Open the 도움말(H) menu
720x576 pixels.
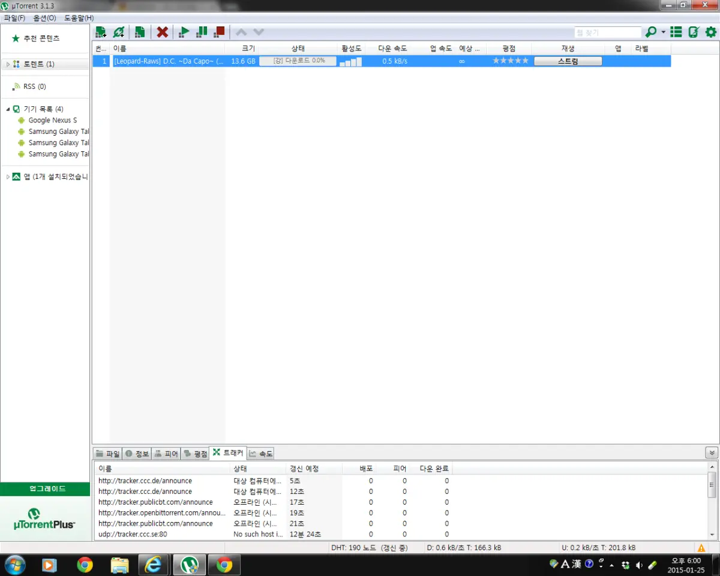point(79,18)
